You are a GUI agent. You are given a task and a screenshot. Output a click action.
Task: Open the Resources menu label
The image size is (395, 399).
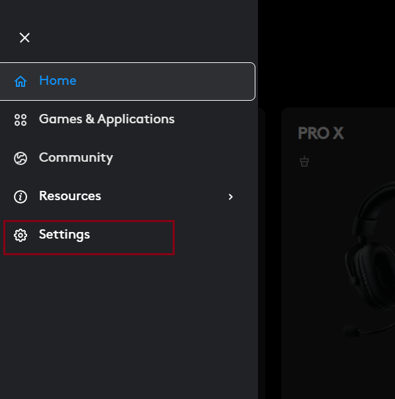(70, 196)
